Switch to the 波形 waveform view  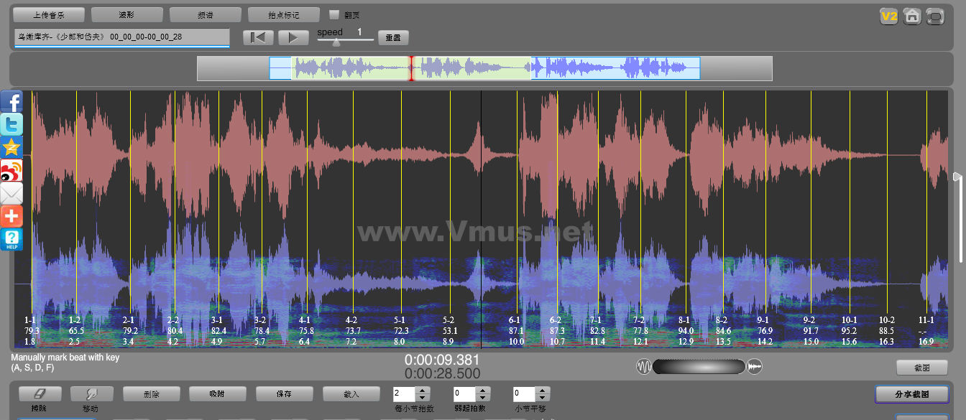[x=127, y=14]
